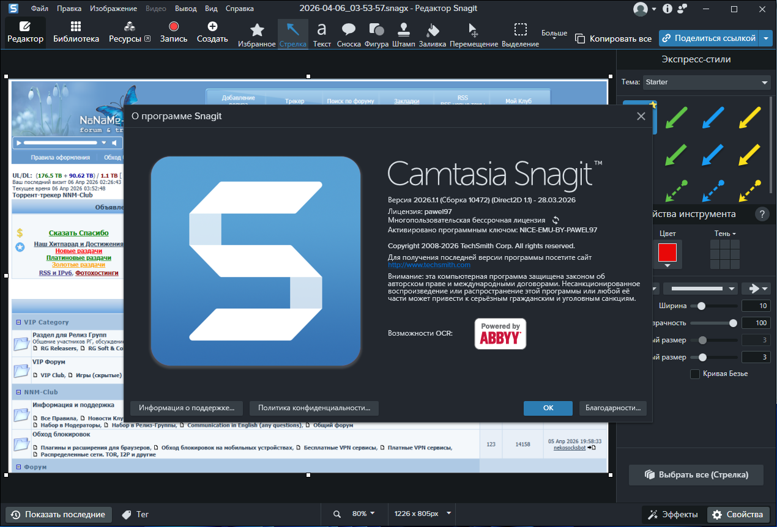Image resolution: width=777 pixels, height=527 pixels.
Task: Pick the green dashed arrow quick style
Action: tap(675, 191)
